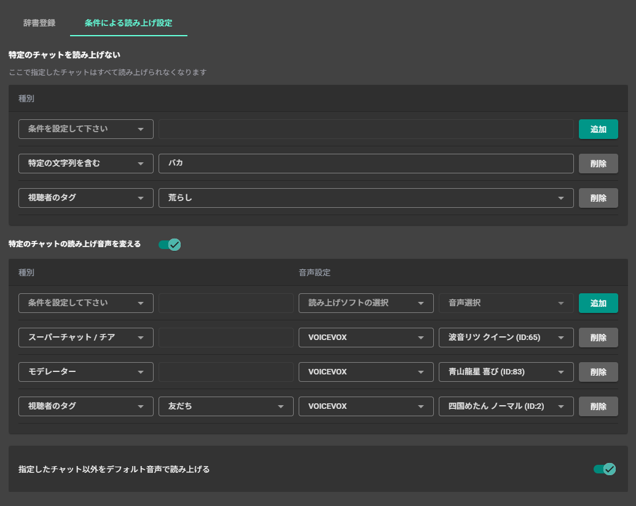This screenshot has height=506, width=636.
Task: Delete the 友だち tag voice row
Action: [x=599, y=406]
